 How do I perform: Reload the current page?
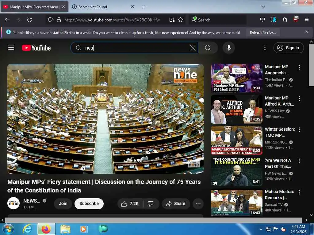pos(29,20)
